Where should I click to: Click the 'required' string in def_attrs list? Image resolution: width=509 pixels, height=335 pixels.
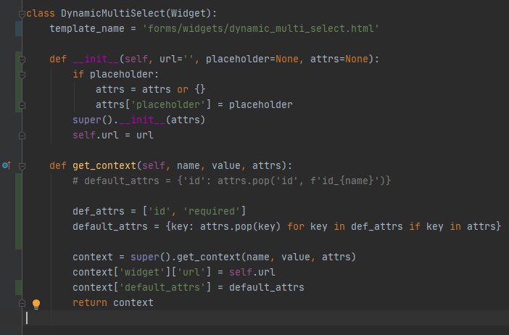[x=211, y=211]
